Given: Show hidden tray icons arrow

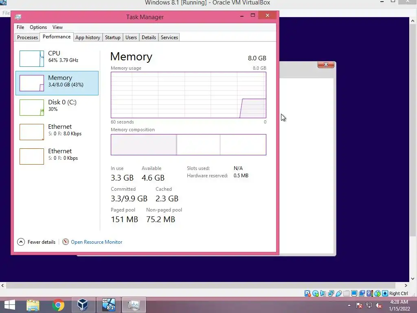Looking at the screenshot, I should click(349, 305).
